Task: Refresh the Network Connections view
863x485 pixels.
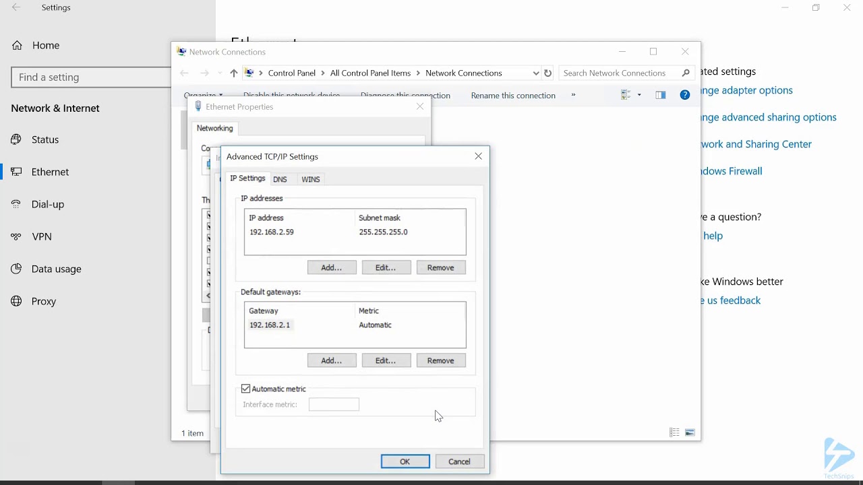Action: click(548, 73)
